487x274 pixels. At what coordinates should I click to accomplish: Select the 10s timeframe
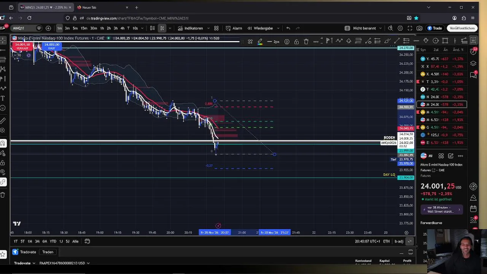click(x=135, y=28)
